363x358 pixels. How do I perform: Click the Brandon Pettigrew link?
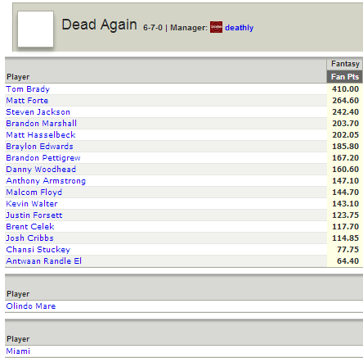(x=43, y=158)
